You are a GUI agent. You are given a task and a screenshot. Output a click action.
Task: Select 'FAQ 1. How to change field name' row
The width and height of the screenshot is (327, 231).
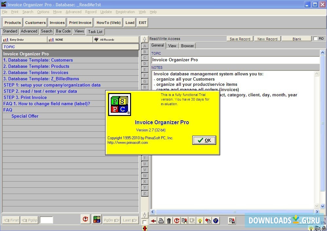54,104
